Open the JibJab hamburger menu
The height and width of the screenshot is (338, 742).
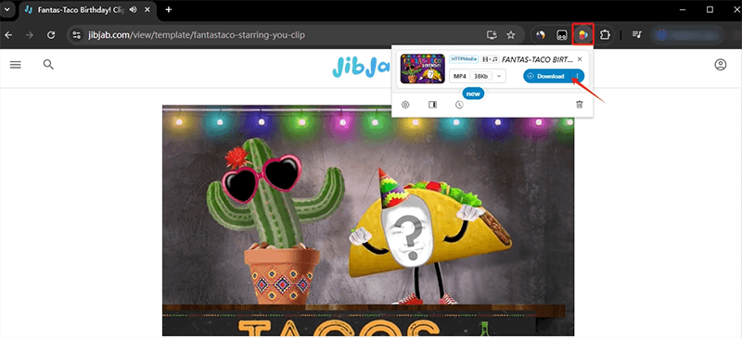coord(16,65)
